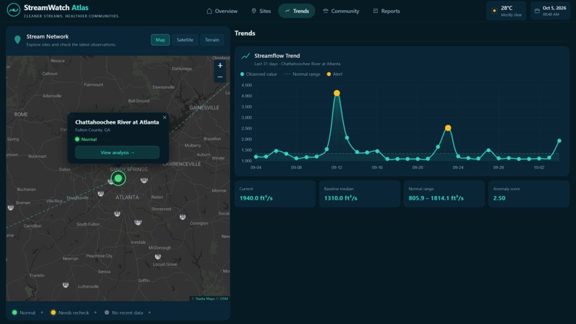Click the 4,500 y-axis label

coord(247,85)
